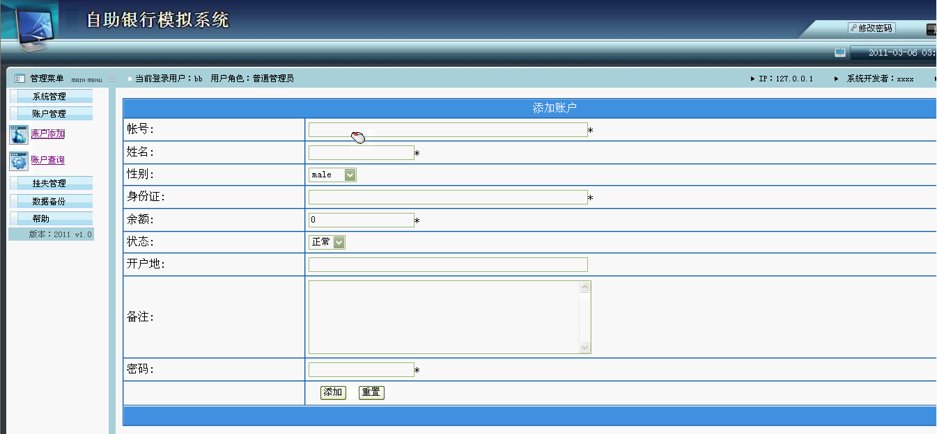Click the 重置 reset button
Image resolution: width=937 pixels, height=434 pixels.
pyautogui.click(x=371, y=392)
